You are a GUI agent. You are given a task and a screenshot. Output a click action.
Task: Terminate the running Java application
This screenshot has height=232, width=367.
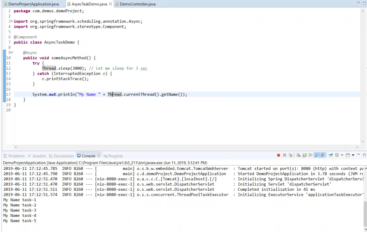coord(278,155)
